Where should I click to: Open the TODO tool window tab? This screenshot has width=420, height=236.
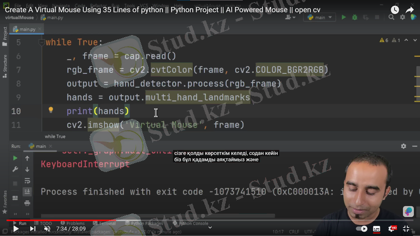point(43,223)
